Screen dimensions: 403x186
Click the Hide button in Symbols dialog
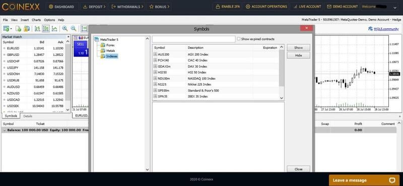click(298, 55)
